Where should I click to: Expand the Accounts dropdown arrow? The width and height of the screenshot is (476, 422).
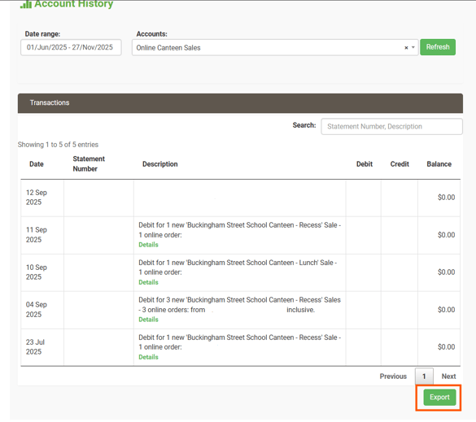pos(413,47)
